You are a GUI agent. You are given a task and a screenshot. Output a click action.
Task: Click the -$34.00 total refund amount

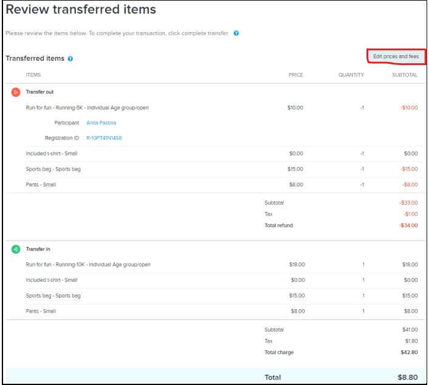[x=408, y=225]
